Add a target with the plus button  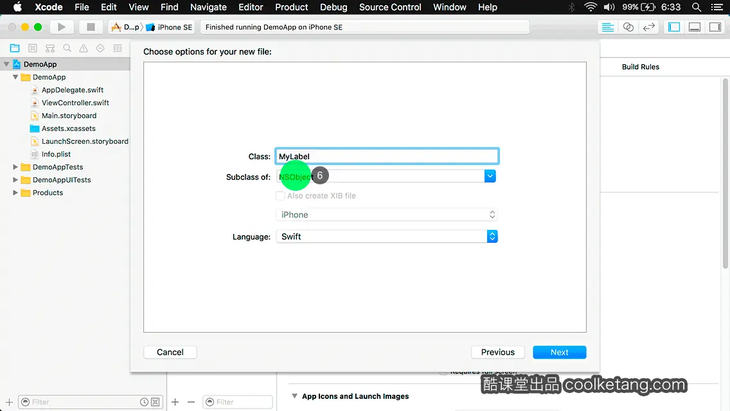175,402
